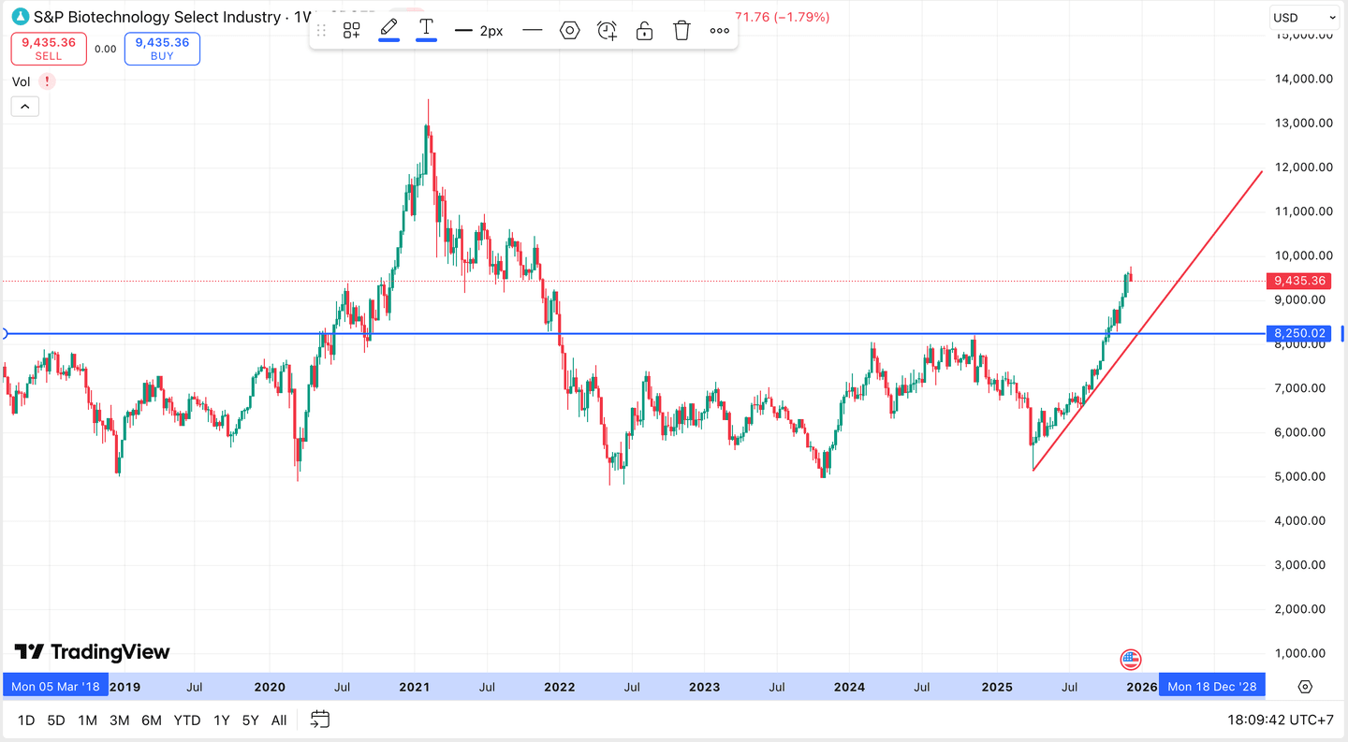
Task: Click the red SELL price button
Action: pos(49,49)
